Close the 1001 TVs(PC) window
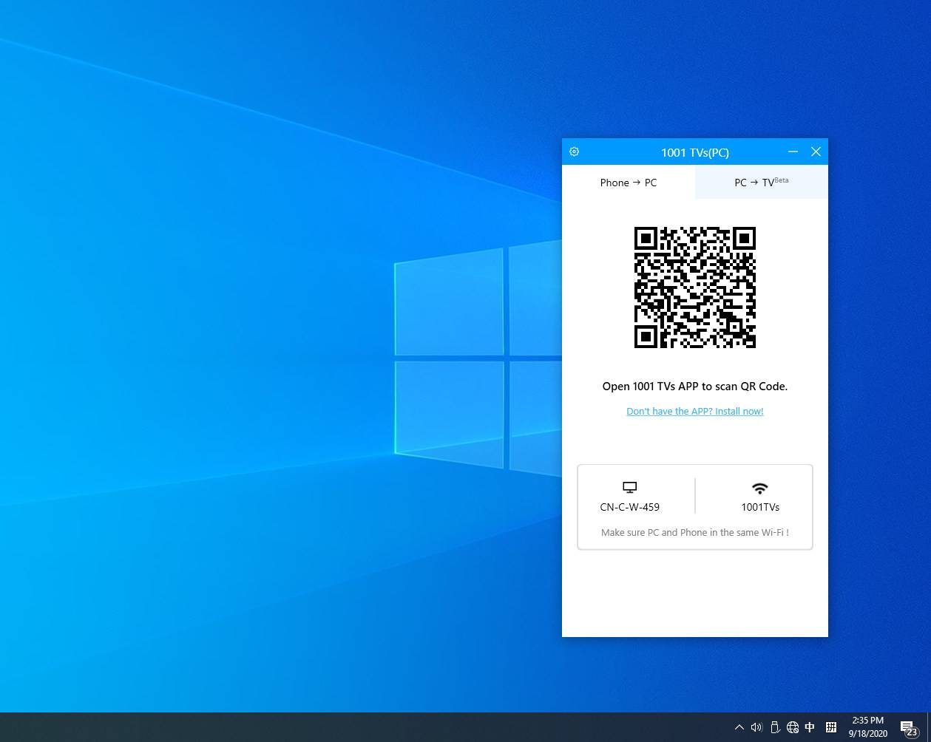931x742 pixels. [816, 152]
